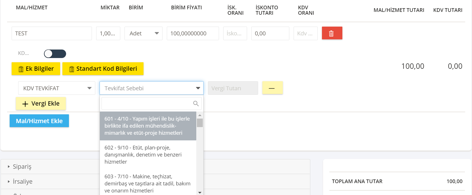This screenshot has height=195, width=472.
Task: Click the dropdown list scrollbar down arrow
Action: tap(200, 192)
